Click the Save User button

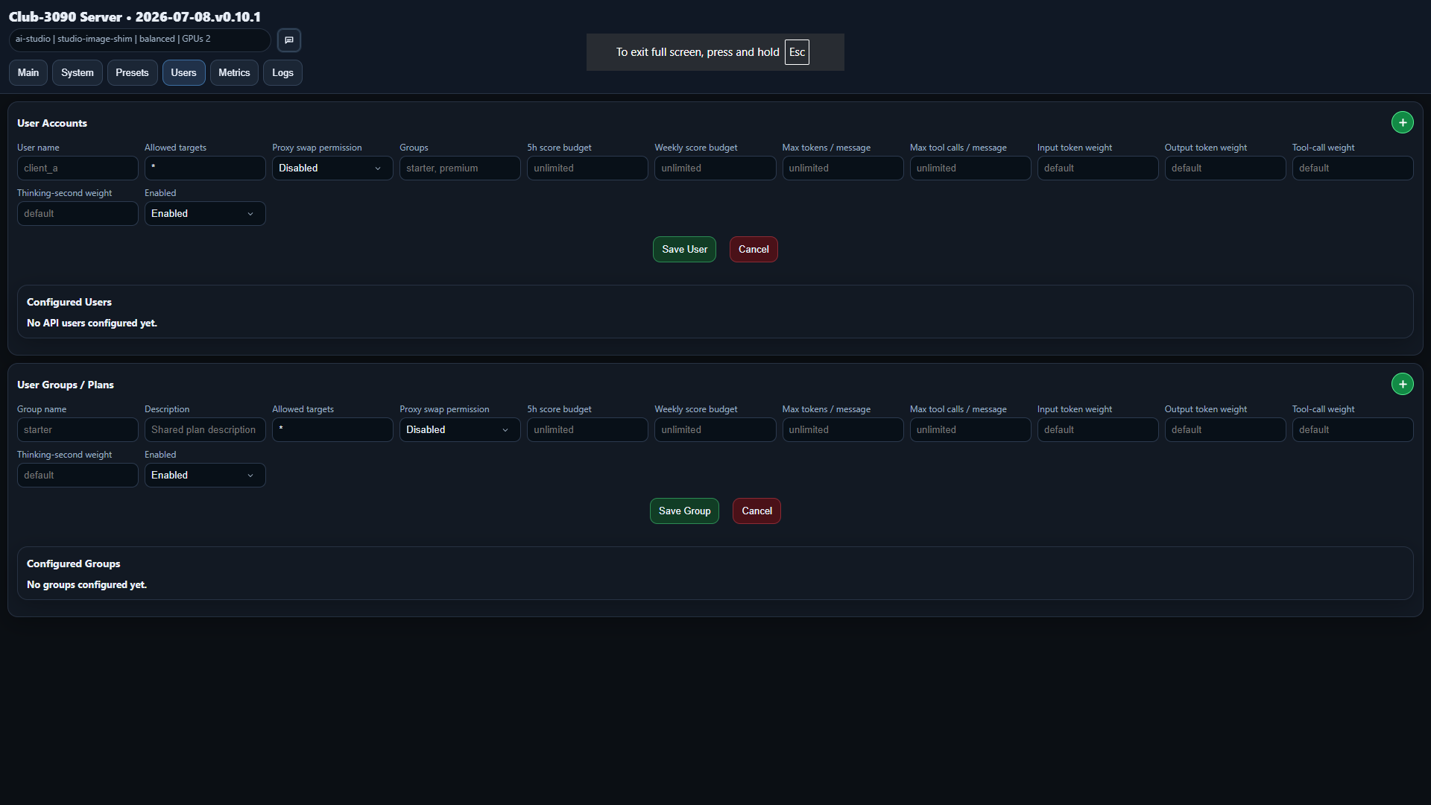[x=684, y=250]
